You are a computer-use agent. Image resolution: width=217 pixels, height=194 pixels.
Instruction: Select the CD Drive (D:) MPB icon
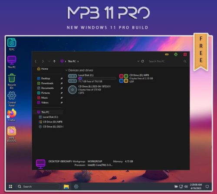point(124,78)
